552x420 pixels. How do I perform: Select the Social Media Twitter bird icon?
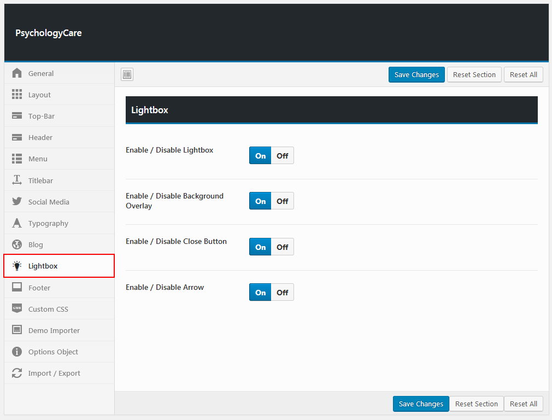(17, 202)
